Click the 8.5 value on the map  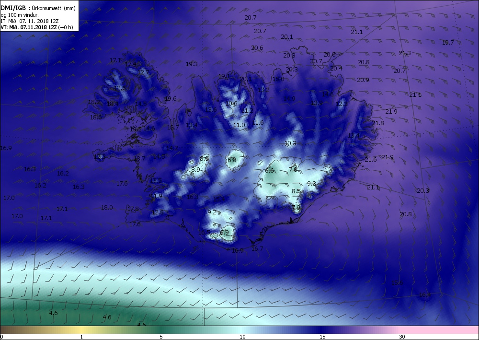pos(297,191)
